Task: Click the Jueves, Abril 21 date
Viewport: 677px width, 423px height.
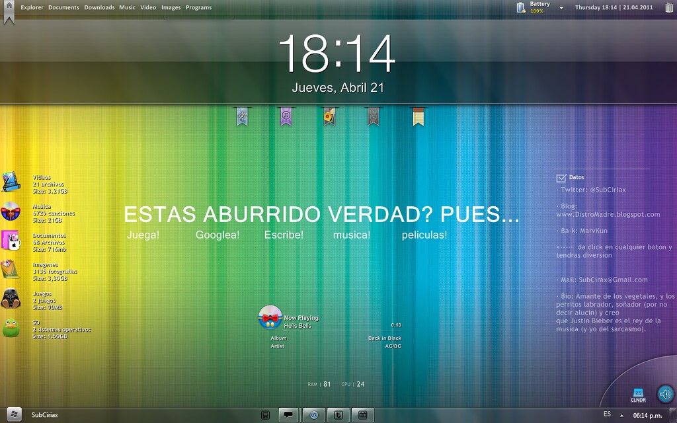Action: 338,88
